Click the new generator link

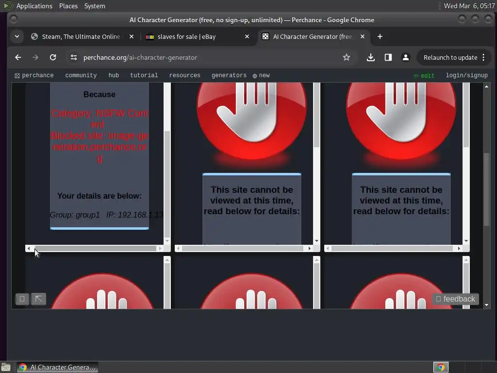[261, 75]
